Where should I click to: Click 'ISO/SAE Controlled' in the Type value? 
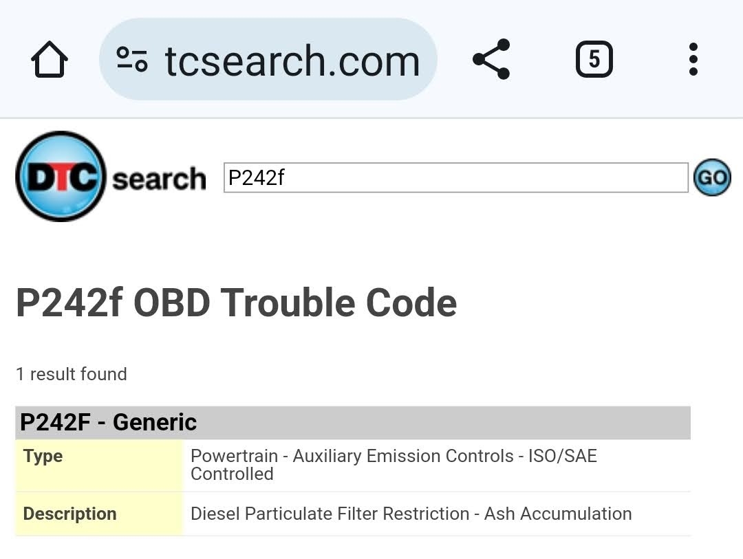click(x=394, y=465)
